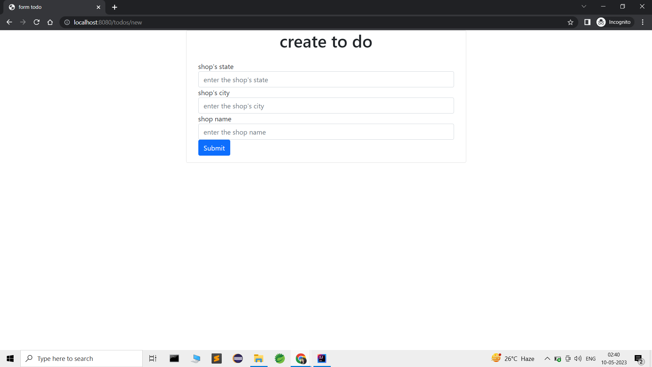
Task: Click the Submit button
Action: point(214,147)
